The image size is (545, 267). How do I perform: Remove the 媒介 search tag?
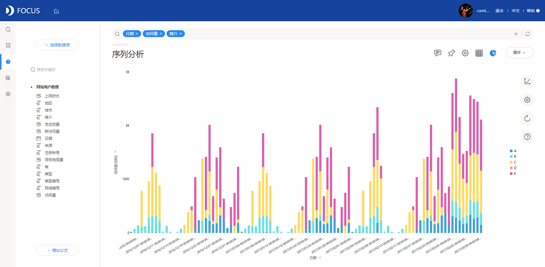[181, 34]
